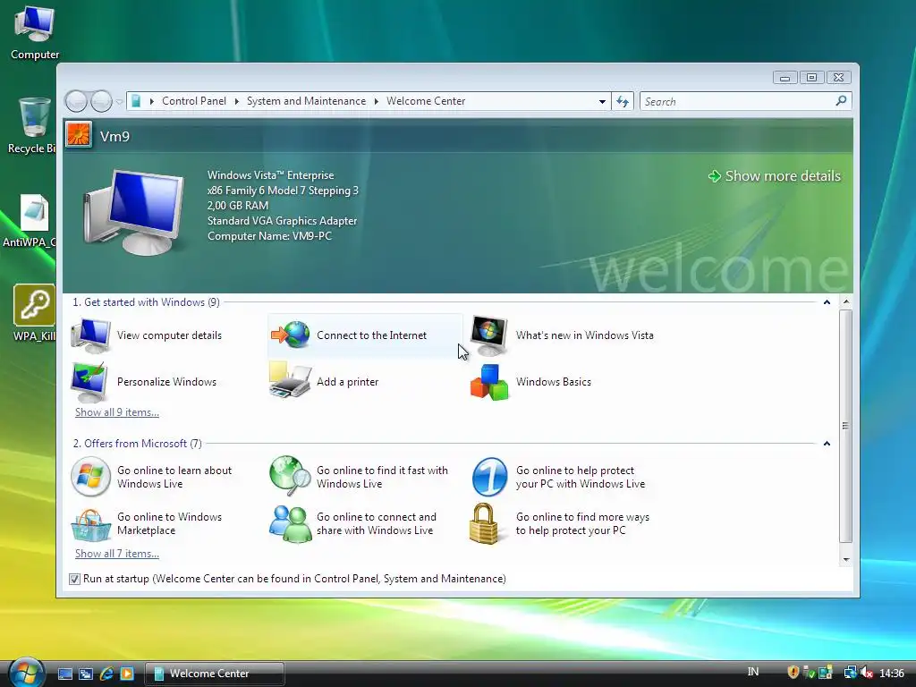Select Recycle Bin desktop icon
This screenshot has height=687, width=916.
(x=31, y=125)
